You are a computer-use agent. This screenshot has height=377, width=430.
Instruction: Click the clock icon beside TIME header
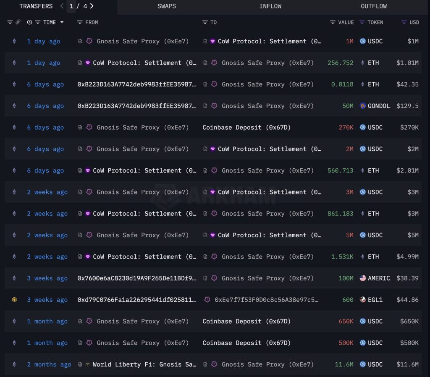pos(29,22)
